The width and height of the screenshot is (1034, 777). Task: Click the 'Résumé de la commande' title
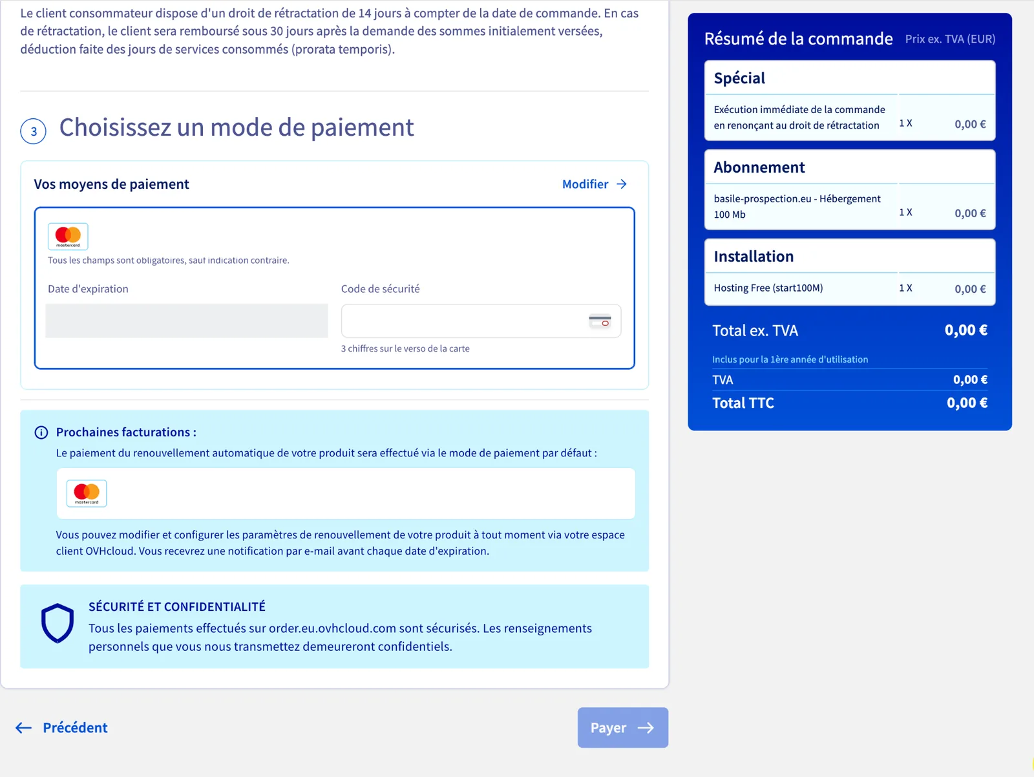[x=798, y=39]
